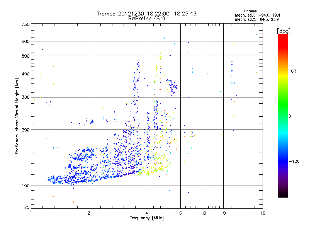This screenshot has width=309, height=232.
Task: Click the x-axis tick label '1'
Action: click(x=31, y=213)
